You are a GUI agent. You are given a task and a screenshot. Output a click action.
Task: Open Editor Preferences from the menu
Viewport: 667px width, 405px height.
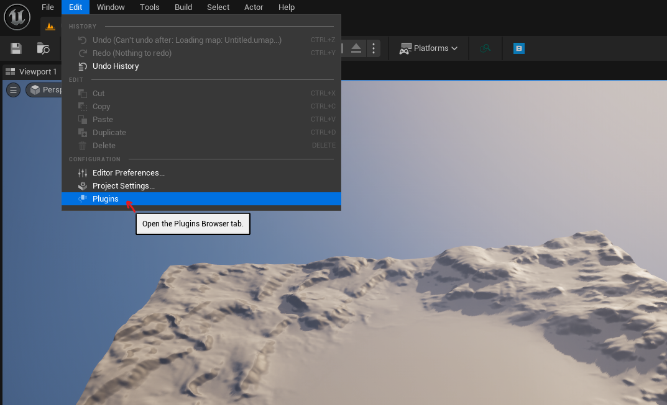(128, 173)
